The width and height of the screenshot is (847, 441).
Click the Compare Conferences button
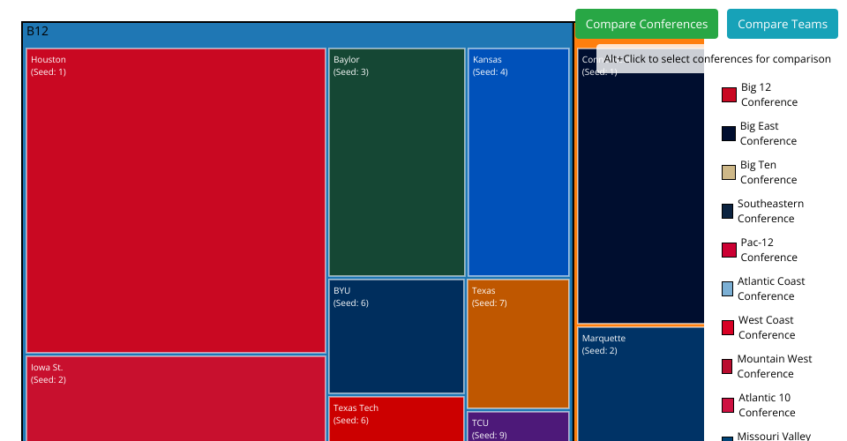pos(646,25)
